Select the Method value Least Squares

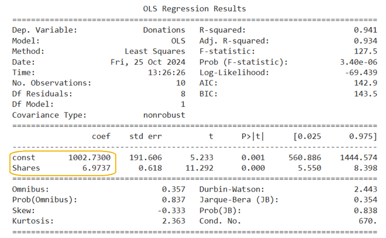[x=155, y=52]
